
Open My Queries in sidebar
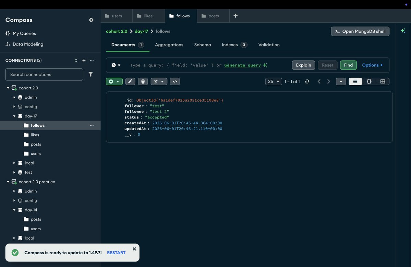(21, 33)
